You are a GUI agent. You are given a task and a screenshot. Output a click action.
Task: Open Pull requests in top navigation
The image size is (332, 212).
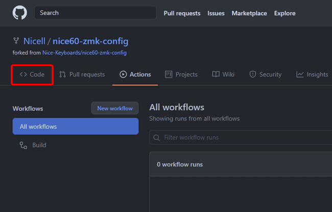[x=182, y=13]
